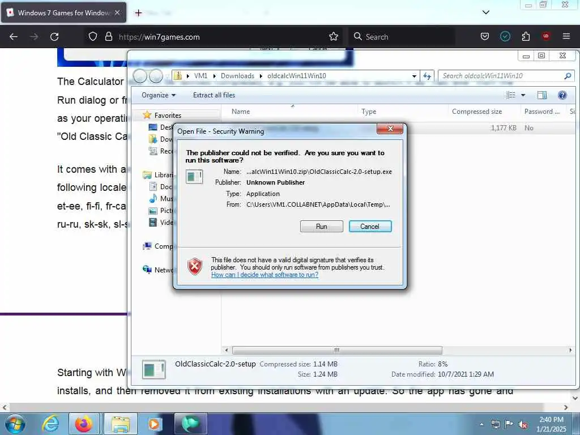580x435 pixels.
Task: Open the list all tabs dropdown
Action: pos(485,12)
